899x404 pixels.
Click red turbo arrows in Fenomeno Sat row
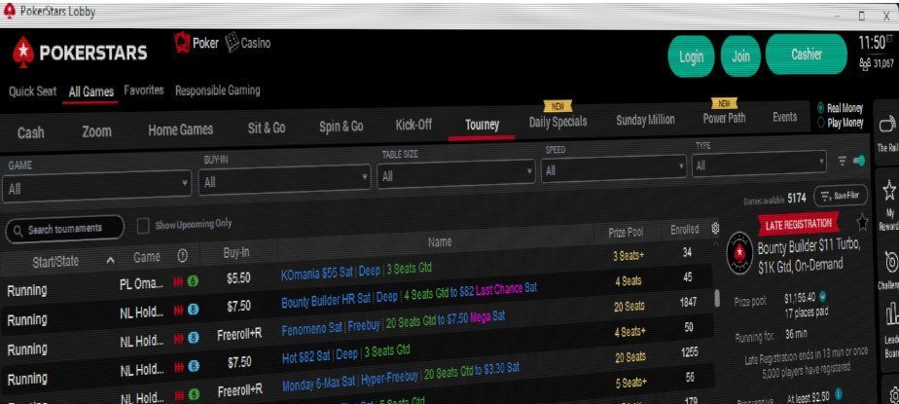[x=179, y=339]
